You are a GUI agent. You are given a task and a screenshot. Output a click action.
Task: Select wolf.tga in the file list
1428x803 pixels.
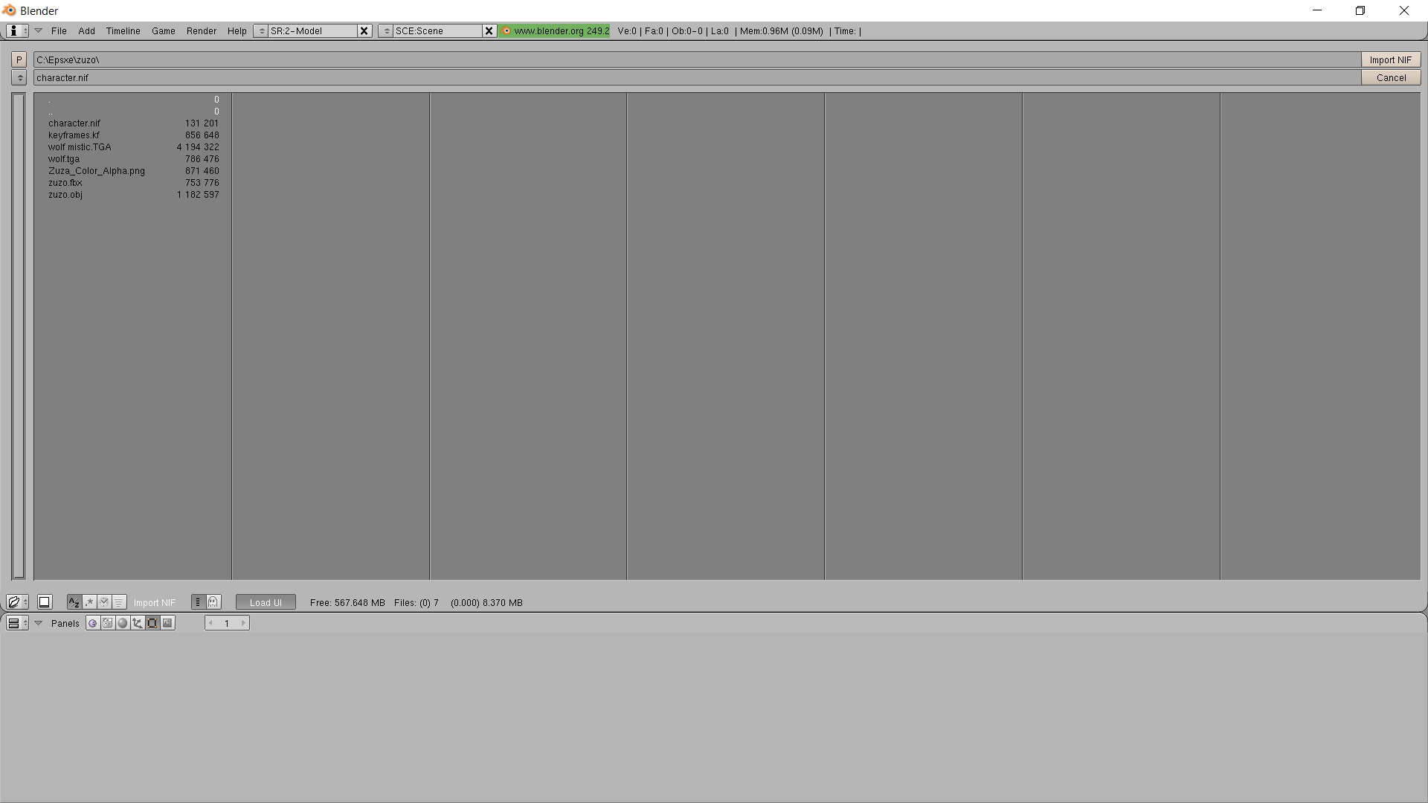tap(134, 159)
